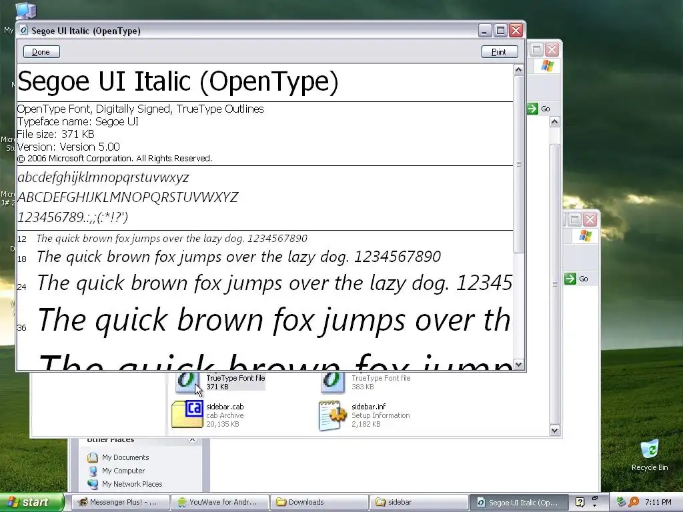Click the font viewer vertical scrollbar thumb
Viewport: 683px width, 512px height.
(518, 164)
